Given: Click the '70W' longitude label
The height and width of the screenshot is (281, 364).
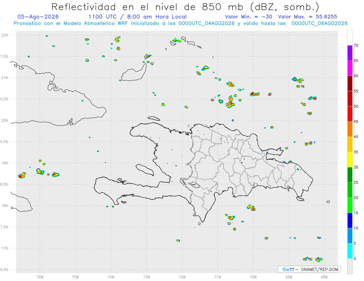Looking at the screenshot, I should tap(253, 277).
